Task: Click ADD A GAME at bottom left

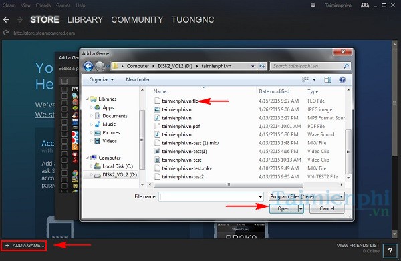Action: click(23, 246)
